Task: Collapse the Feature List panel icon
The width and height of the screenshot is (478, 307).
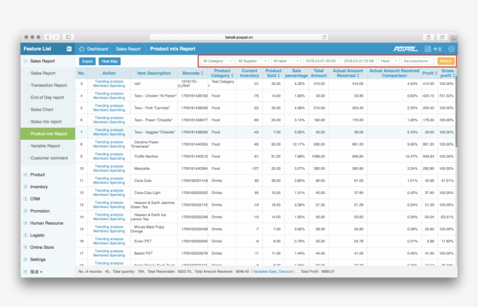Action: coord(69,49)
